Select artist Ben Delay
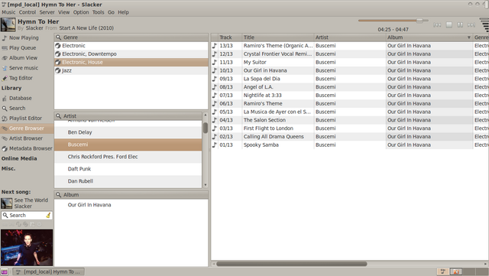The height and width of the screenshot is (276, 489). [x=128, y=132]
